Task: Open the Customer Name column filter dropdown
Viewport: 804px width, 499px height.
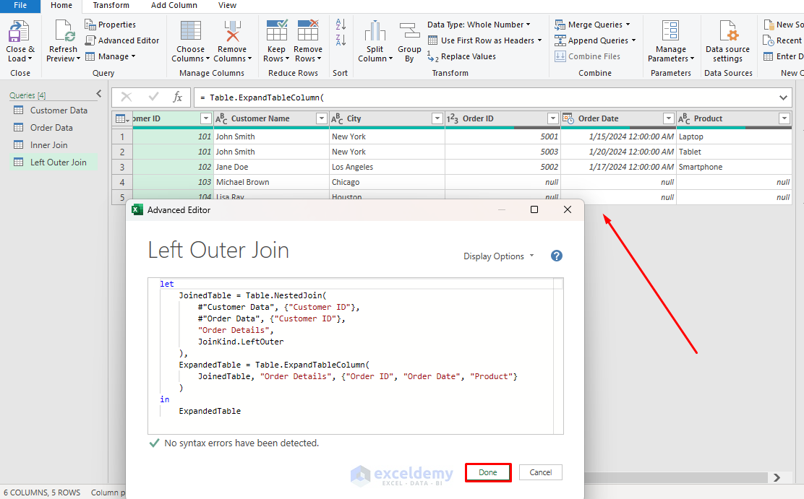Action: click(322, 119)
